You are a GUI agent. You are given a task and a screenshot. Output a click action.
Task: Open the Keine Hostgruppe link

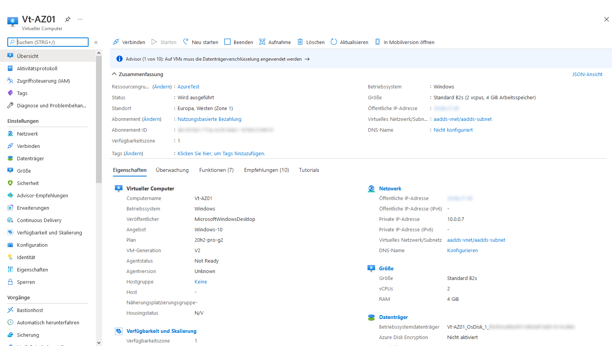[x=200, y=282]
